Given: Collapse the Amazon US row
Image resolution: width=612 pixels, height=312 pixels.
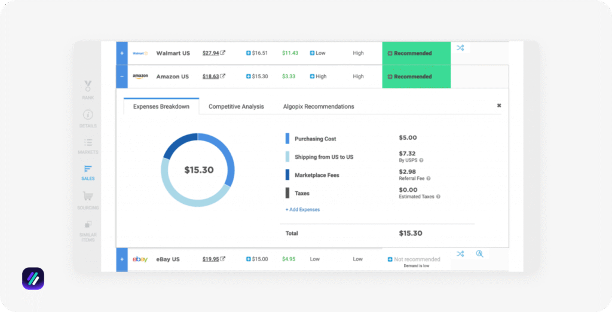Looking at the screenshot, I should click(122, 77).
